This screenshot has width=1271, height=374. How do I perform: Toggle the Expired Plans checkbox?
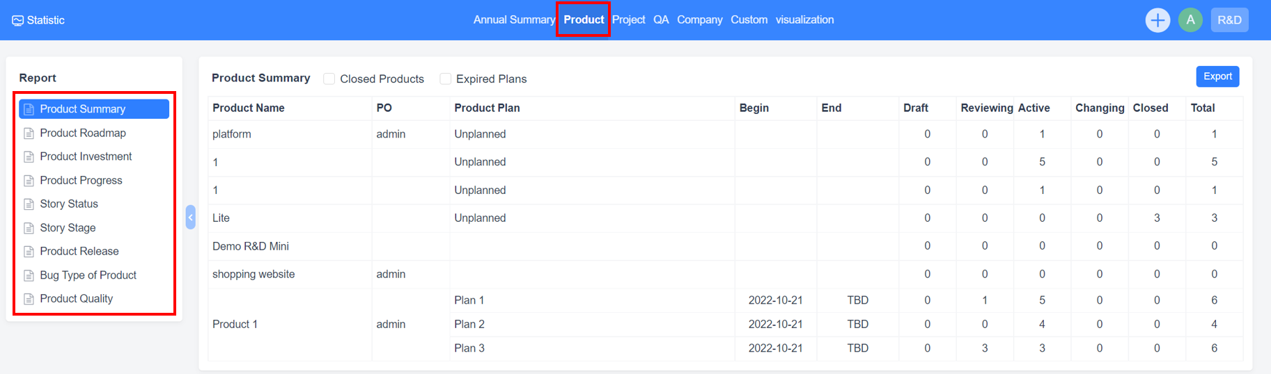pyautogui.click(x=446, y=79)
